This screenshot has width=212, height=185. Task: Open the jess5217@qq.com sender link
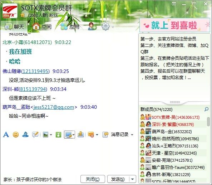(x=54, y=107)
